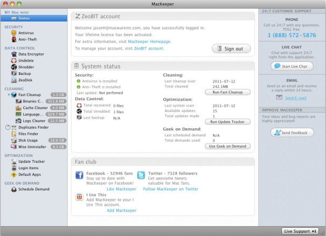Click support phone number 1 (888) 572-5876

point(292,35)
